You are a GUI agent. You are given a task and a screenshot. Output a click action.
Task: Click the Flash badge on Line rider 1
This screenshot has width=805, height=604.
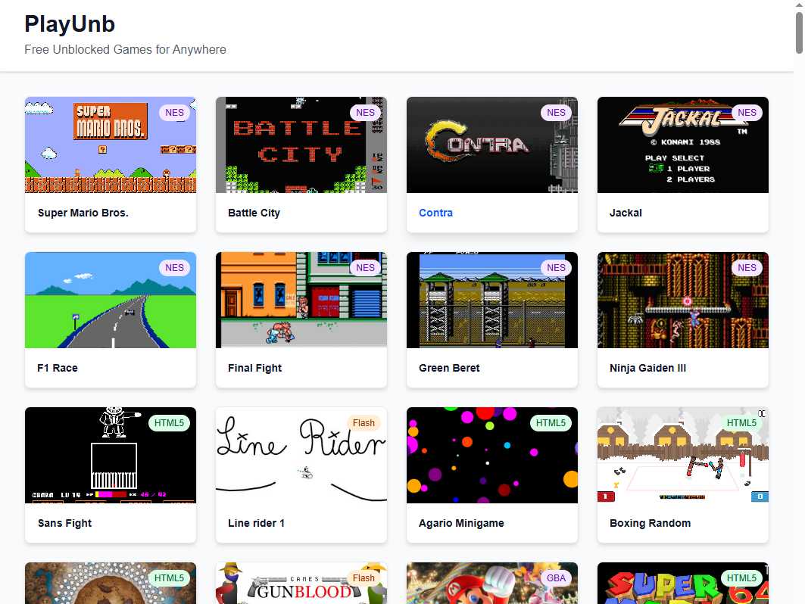363,423
